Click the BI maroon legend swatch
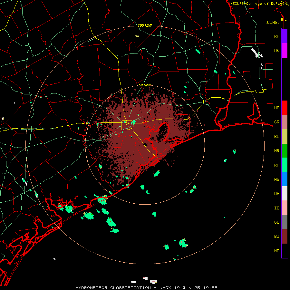 (285, 237)
